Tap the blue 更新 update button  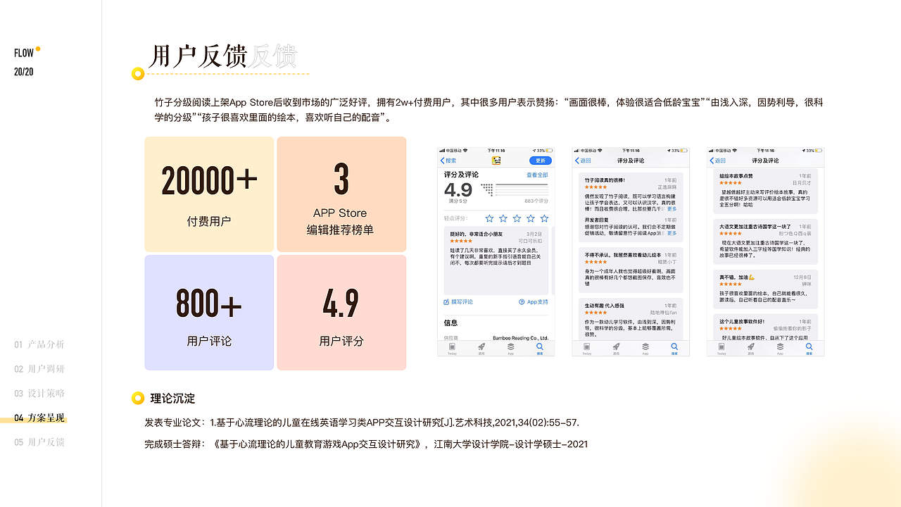542,160
